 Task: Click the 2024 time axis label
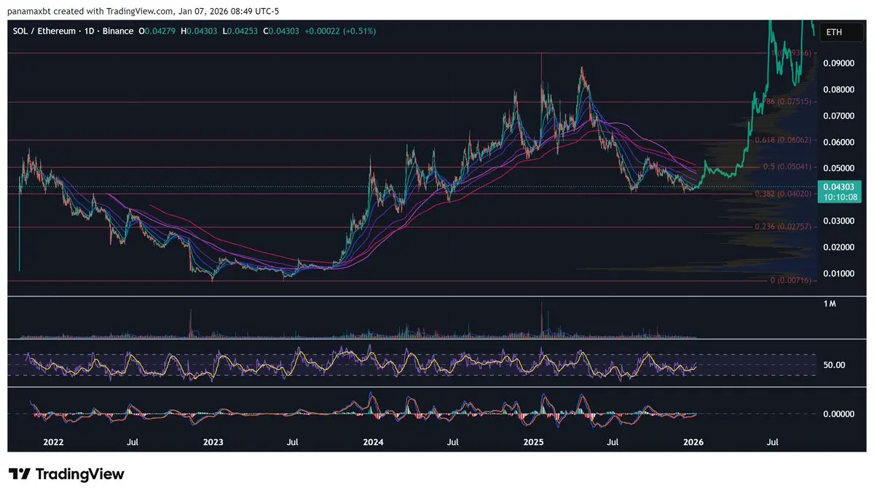click(x=373, y=442)
